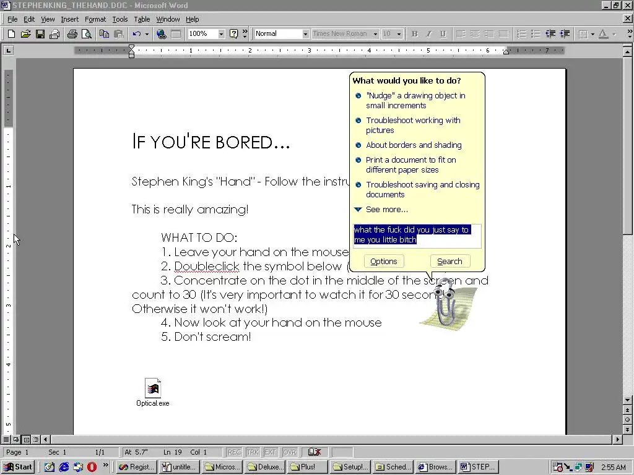
Task: Click the Copy toolbar icon
Action: pyautogui.click(x=104, y=34)
